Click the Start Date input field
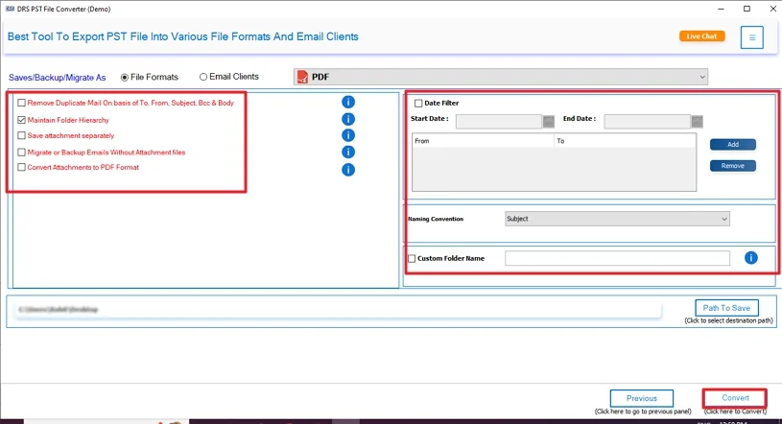This screenshot has height=424, width=782. click(x=499, y=121)
